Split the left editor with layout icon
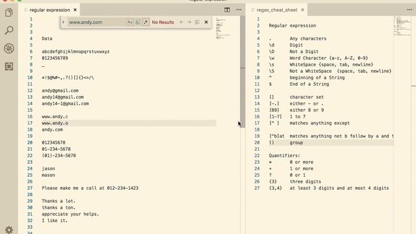Viewport: 416px width, 234px height. click(x=227, y=10)
